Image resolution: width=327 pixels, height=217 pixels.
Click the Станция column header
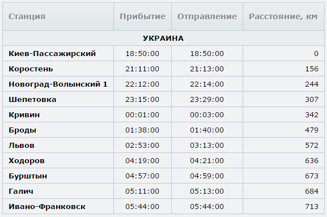(27, 16)
